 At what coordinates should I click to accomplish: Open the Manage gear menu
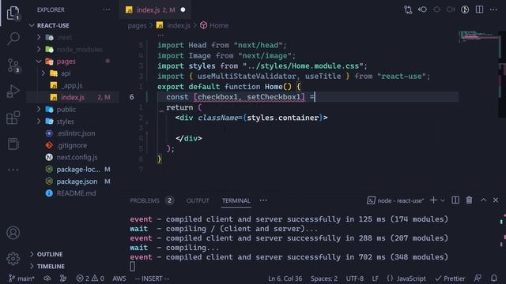[x=13, y=259]
